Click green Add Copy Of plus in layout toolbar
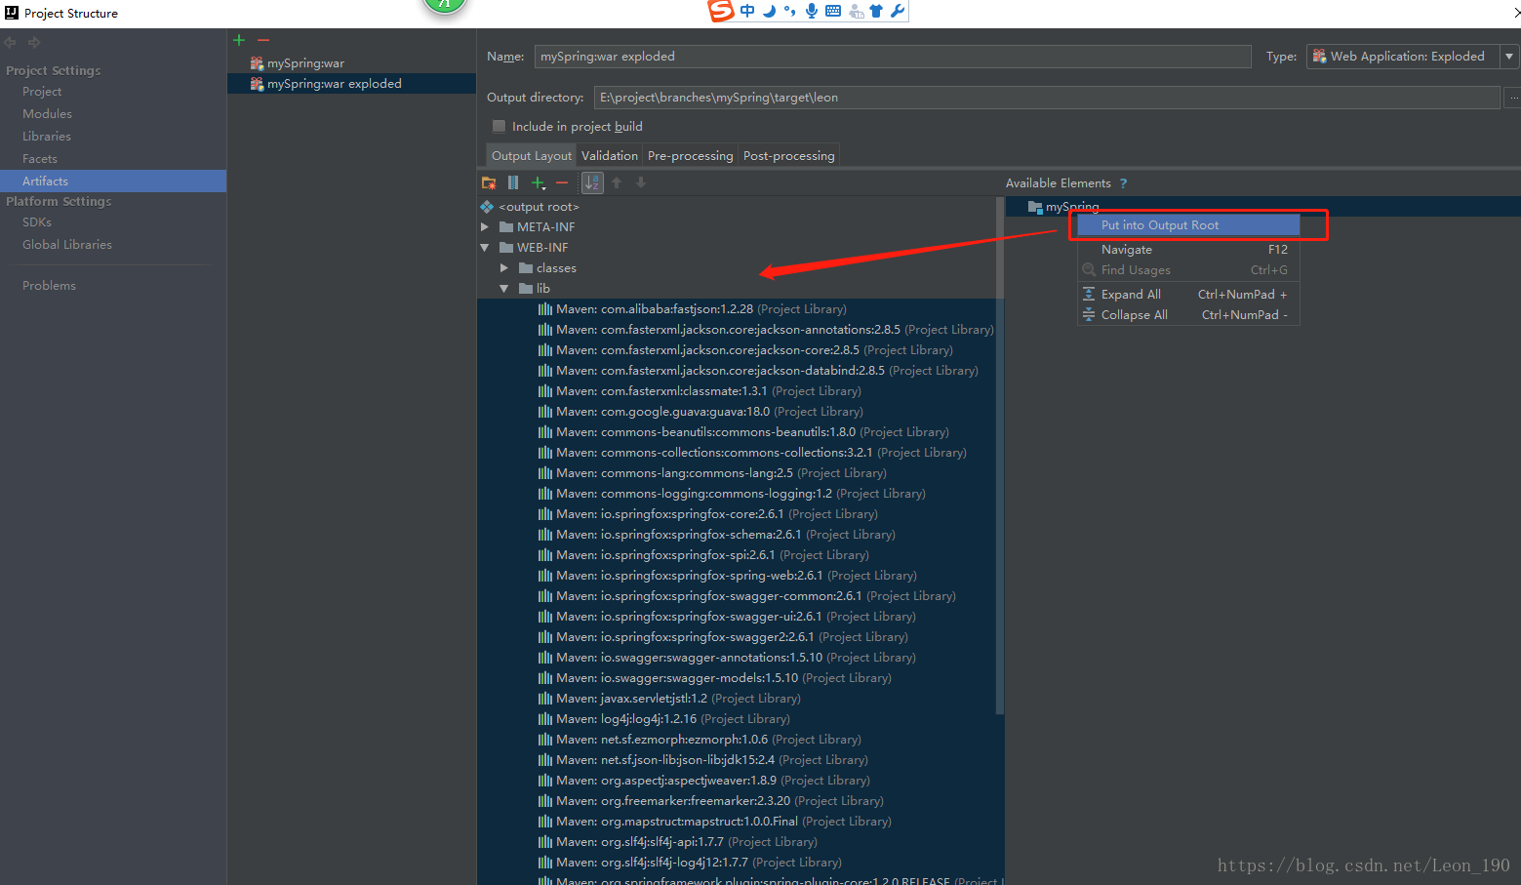The image size is (1521, 885). pos(538,182)
